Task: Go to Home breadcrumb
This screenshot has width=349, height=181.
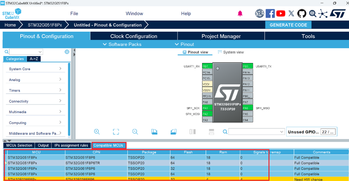Action: [x=10, y=25]
